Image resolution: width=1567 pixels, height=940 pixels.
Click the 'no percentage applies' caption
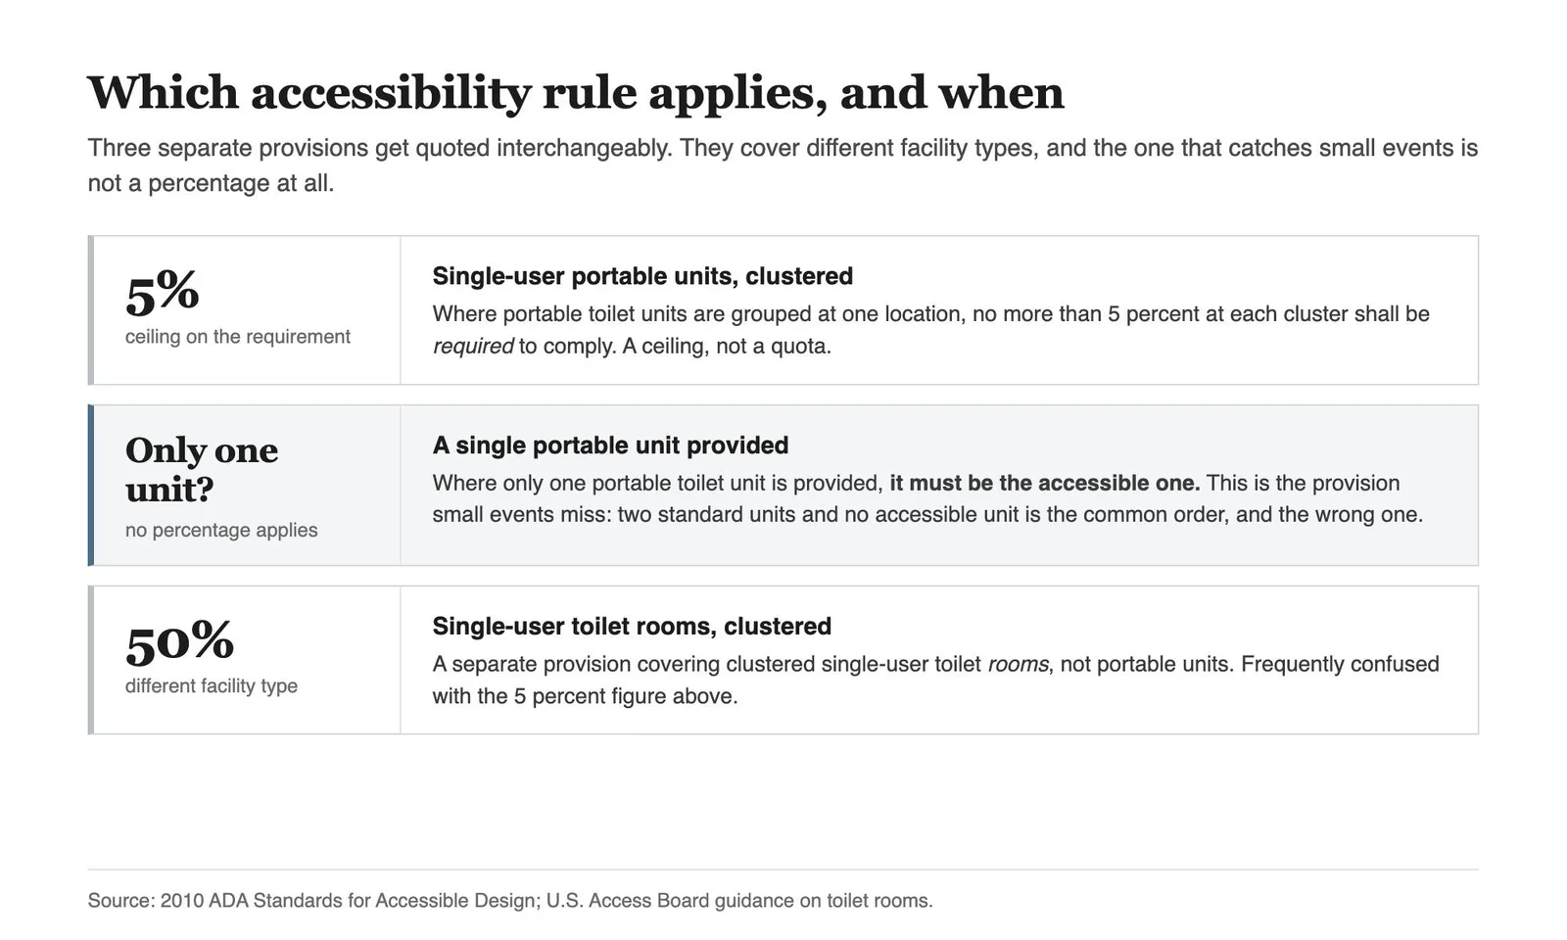point(221,530)
